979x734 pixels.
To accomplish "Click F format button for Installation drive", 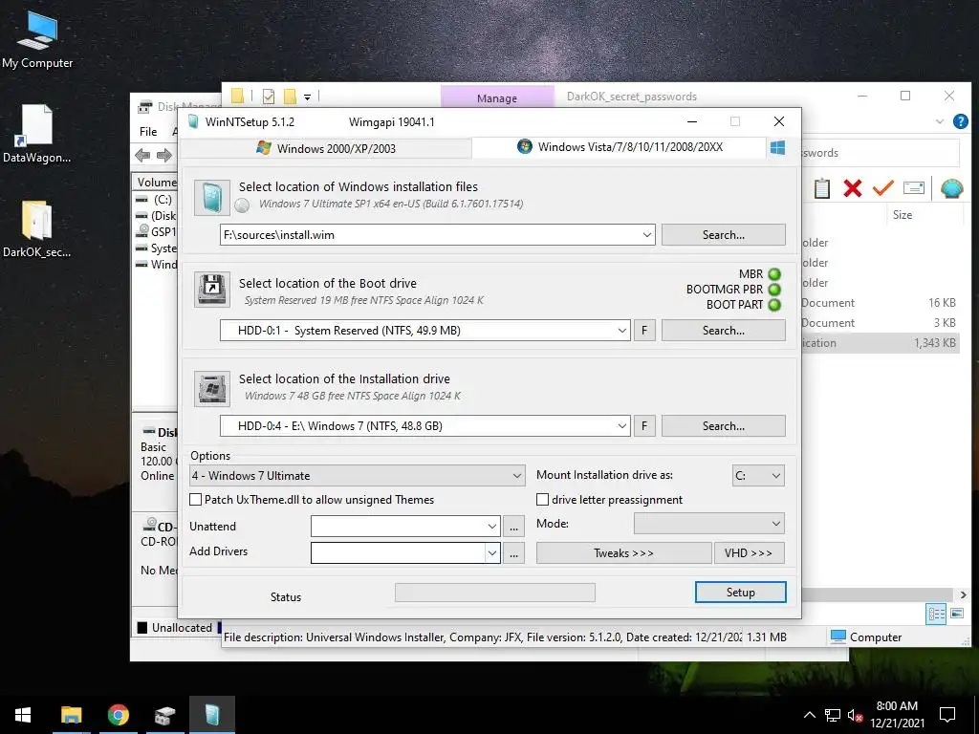I will click(644, 425).
